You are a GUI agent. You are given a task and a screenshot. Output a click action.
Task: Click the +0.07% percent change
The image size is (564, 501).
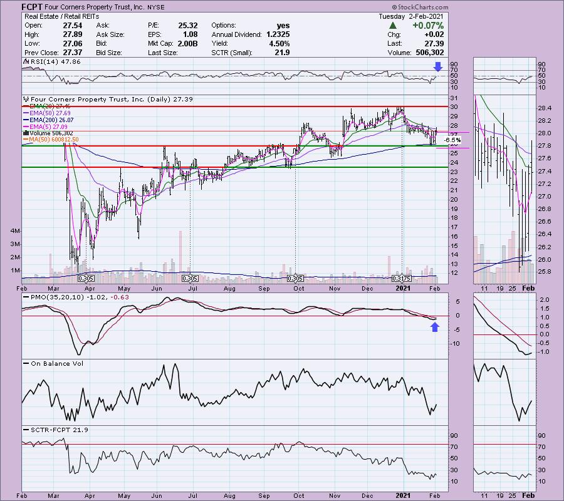coord(427,26)
